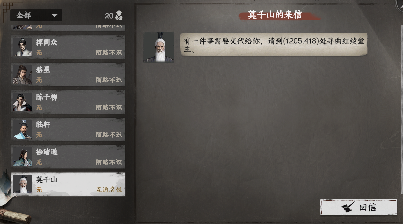Open messages from 陈千柳
The image size is (403, 224).
coord(68,102)
